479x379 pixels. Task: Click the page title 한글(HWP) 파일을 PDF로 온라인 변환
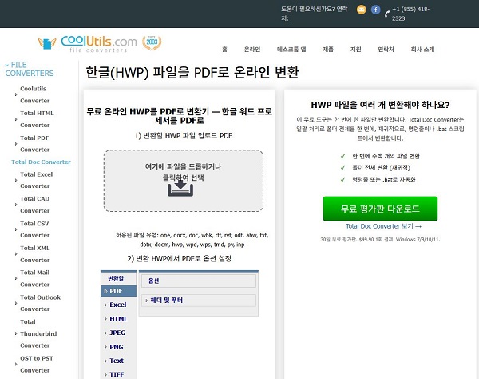[192, 73]
